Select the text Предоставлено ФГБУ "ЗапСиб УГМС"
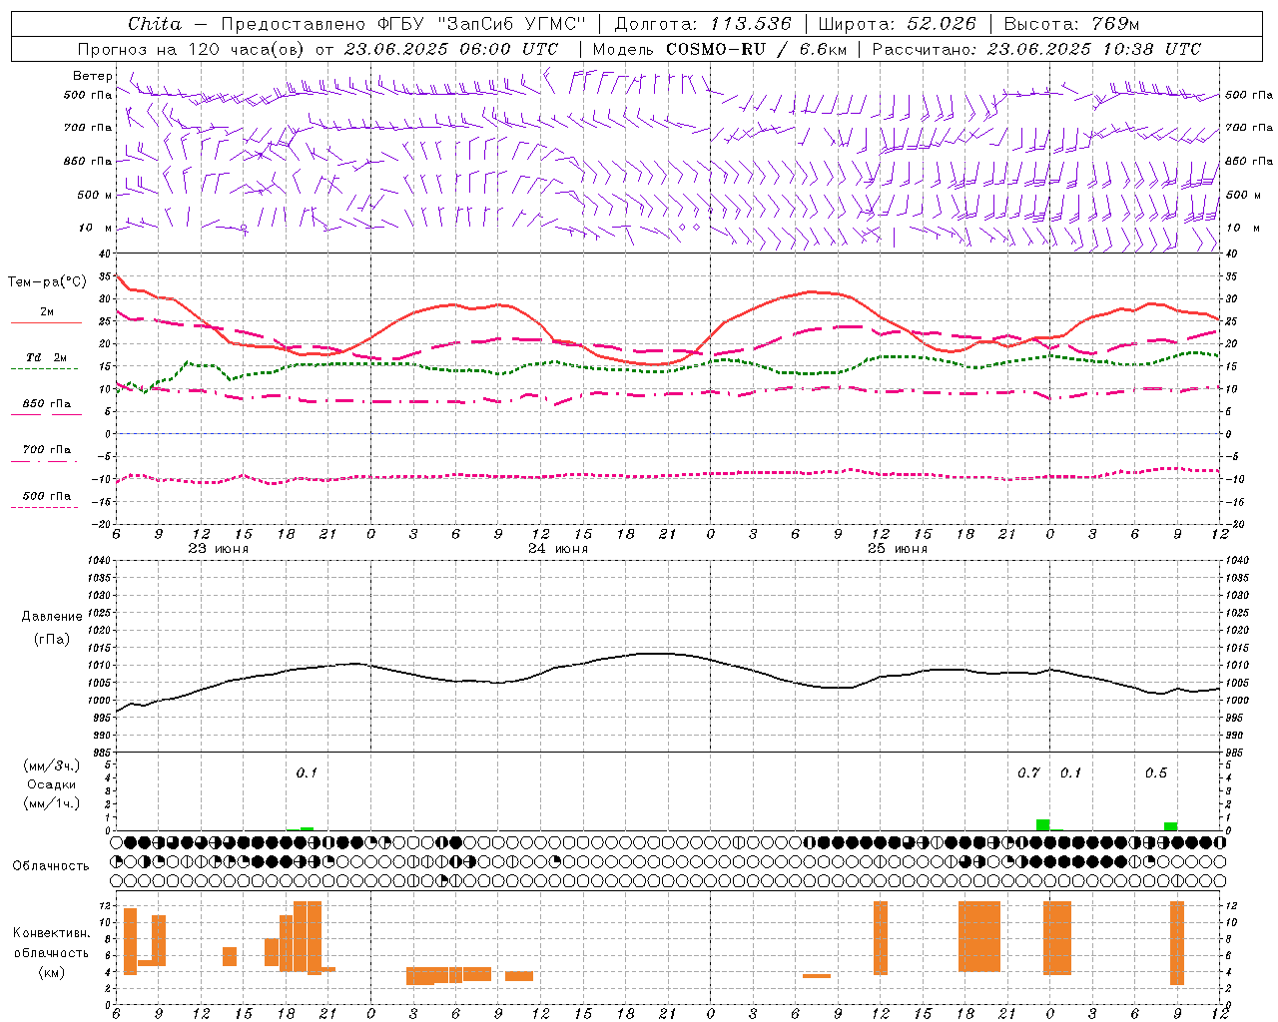Image resolution: width=1278 pixels, height=1022 pixels. 403,24
